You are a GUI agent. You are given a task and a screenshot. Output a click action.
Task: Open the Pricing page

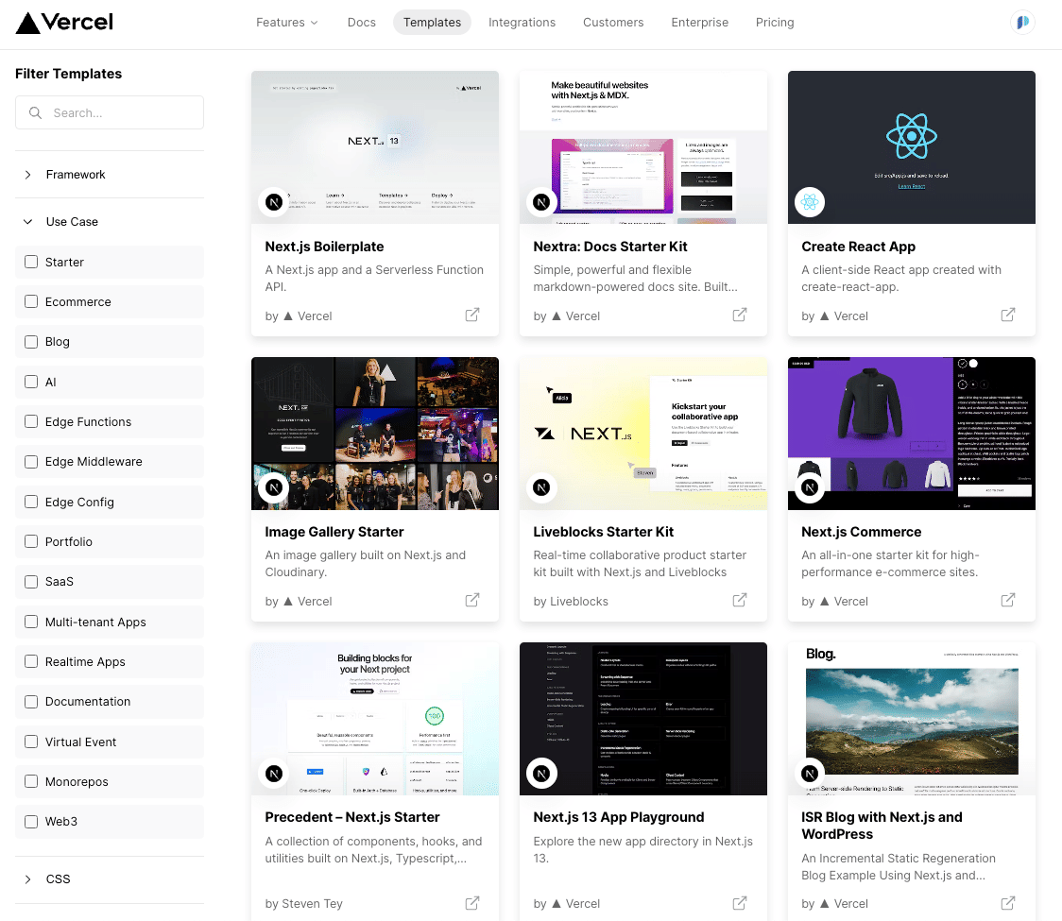(775, 22)
